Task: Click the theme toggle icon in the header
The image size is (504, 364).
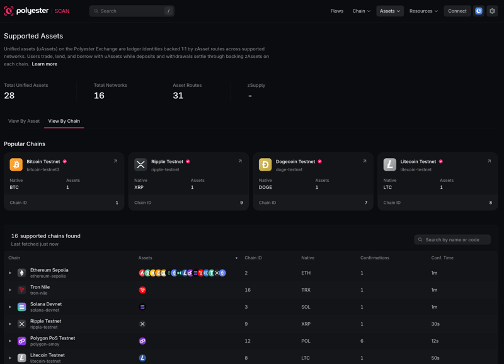Action: (479, 11)
